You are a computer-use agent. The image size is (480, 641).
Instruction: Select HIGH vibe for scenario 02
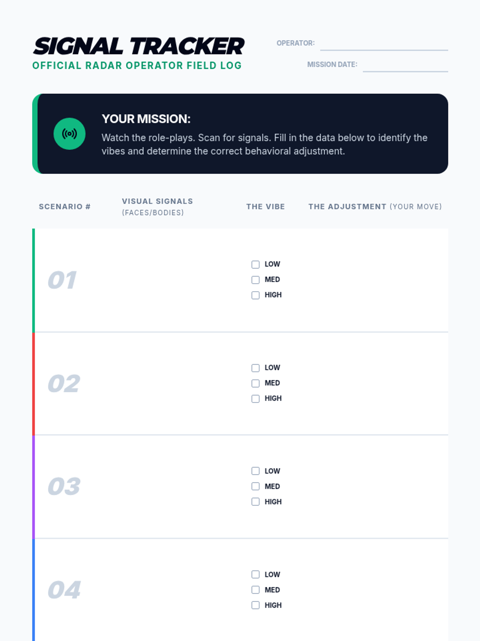click(x=256, y=399)
